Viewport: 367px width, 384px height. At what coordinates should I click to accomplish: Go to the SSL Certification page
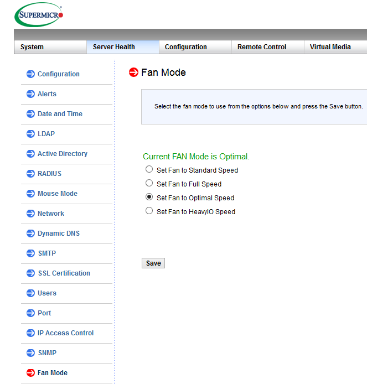click(x=64, y=273)
